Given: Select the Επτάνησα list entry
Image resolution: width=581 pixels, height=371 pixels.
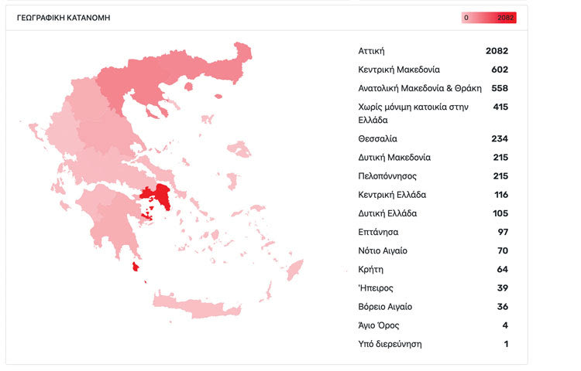Looking at the screenshot, I should click(433, 232).
